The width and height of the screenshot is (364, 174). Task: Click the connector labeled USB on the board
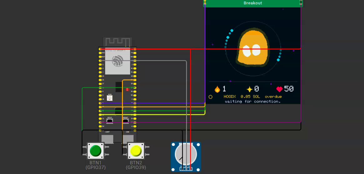pos(128,139)
